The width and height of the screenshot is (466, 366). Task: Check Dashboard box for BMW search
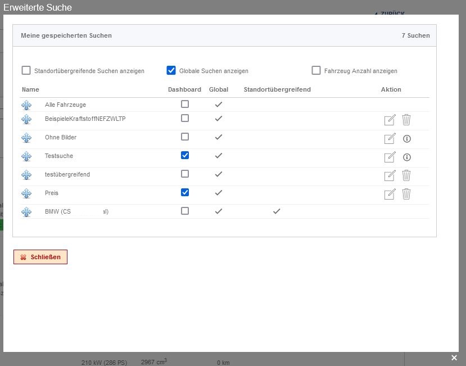pyautogui.click(x=185, y=211)
